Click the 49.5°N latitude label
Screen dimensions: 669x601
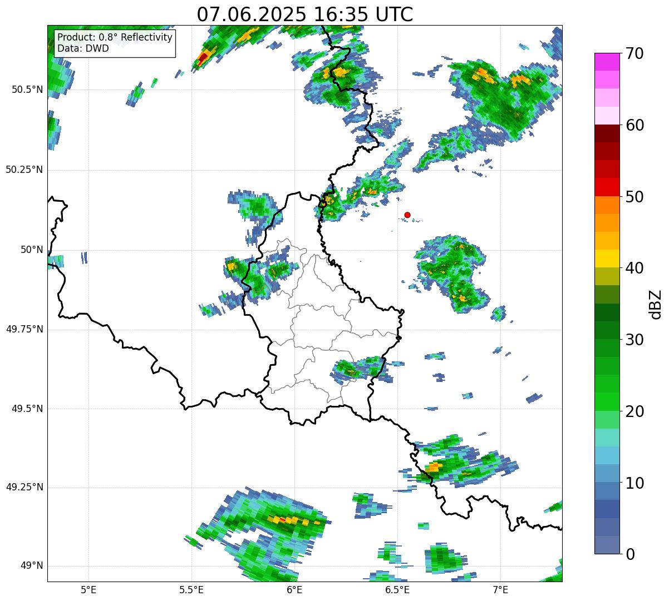(x=27, y=409)
